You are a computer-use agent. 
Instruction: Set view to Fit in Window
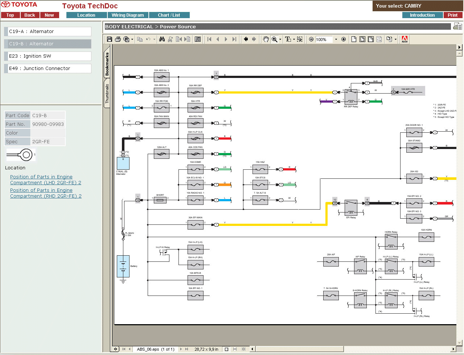click(362, 39)
